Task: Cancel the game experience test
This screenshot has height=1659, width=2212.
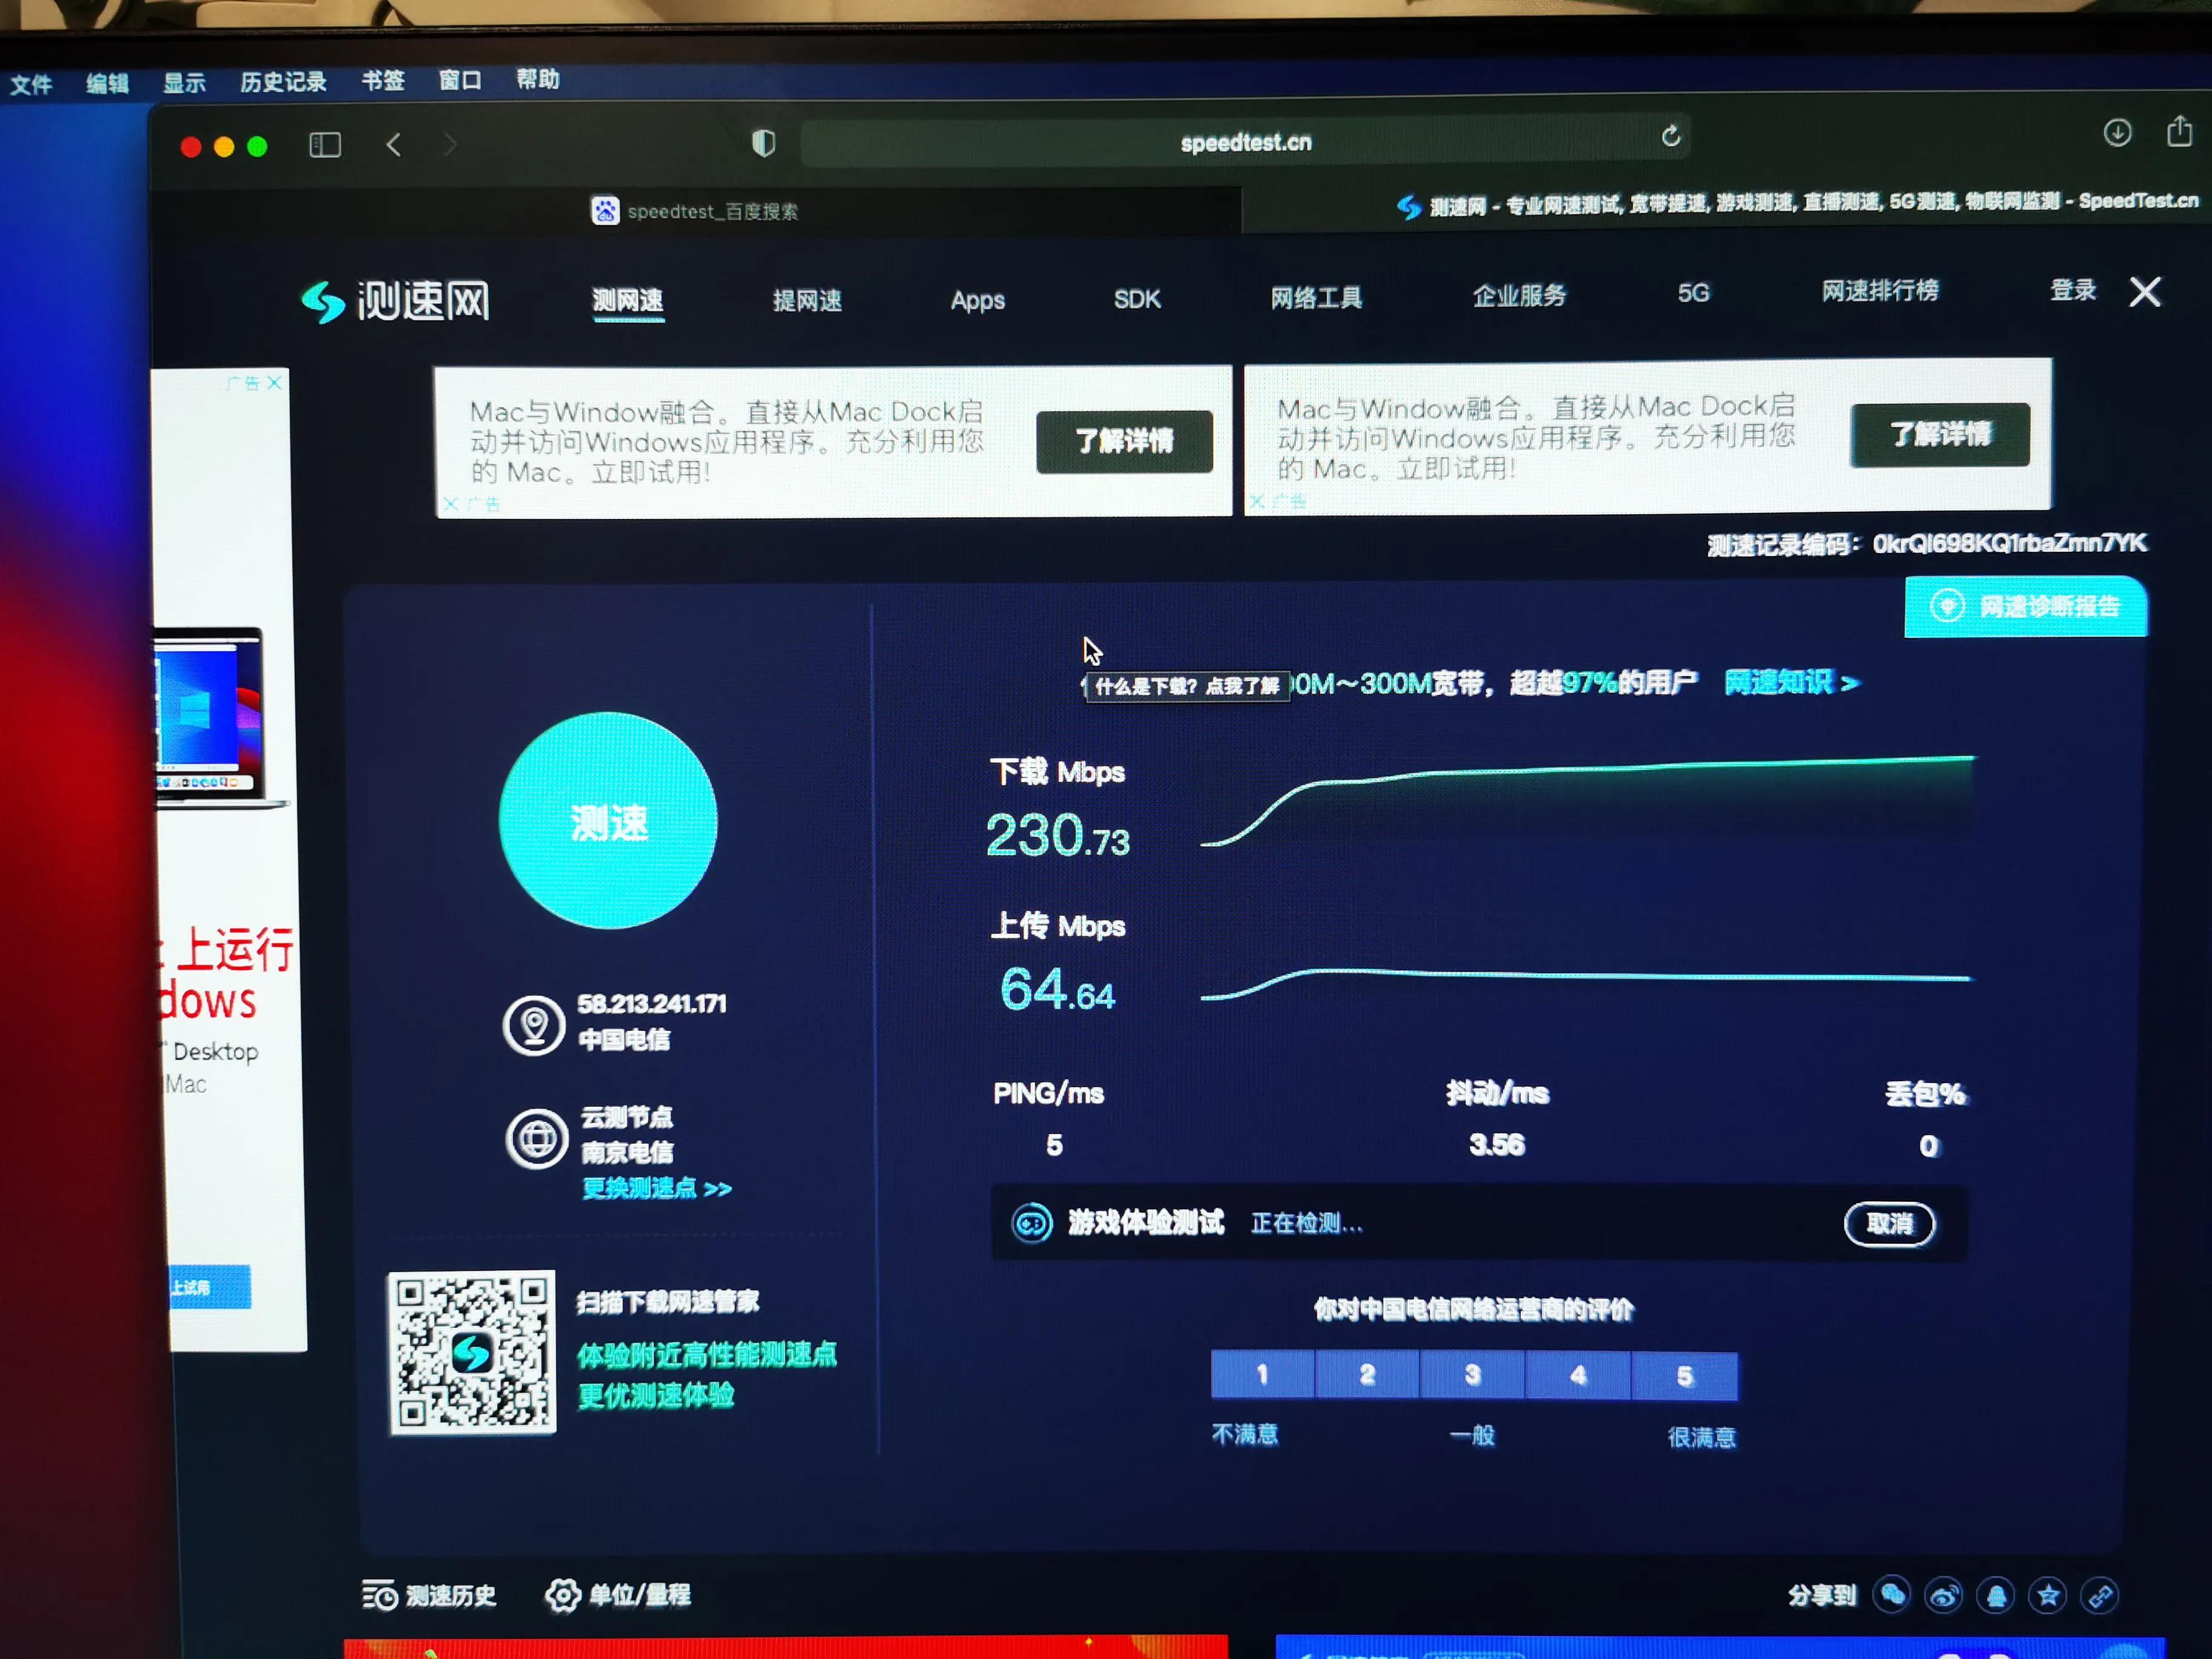Action: (x=1888, y=1223)
